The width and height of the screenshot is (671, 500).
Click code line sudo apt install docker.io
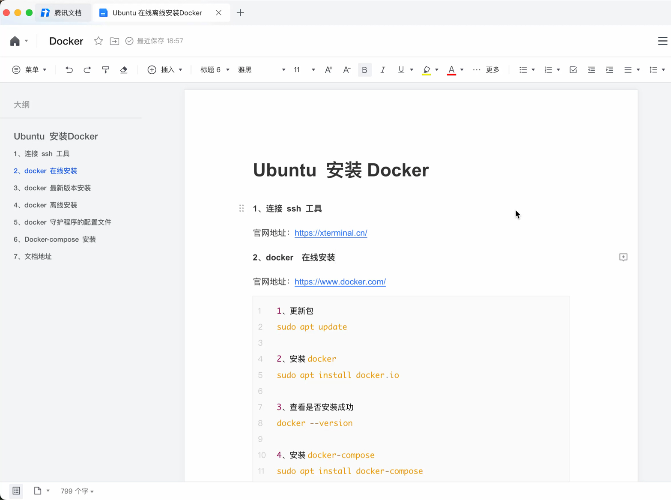tap(338, 375)
